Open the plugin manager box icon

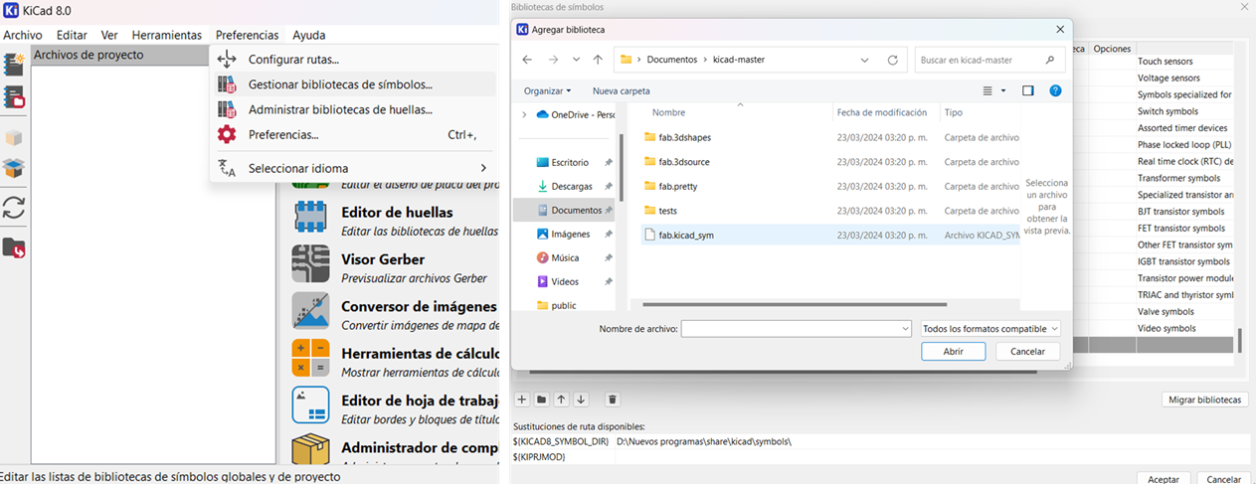[x=310, y=450]
